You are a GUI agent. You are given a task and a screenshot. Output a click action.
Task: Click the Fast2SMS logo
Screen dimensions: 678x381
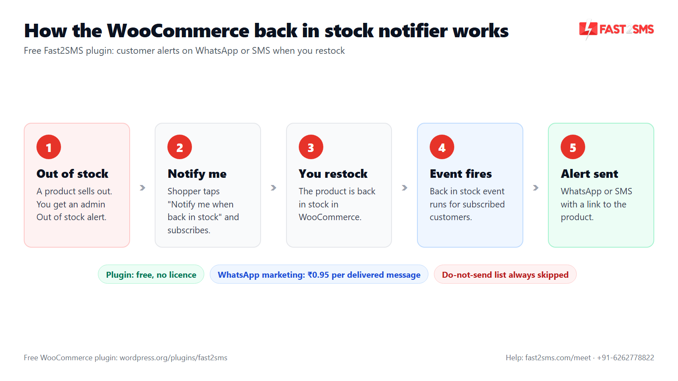[617, 29]
